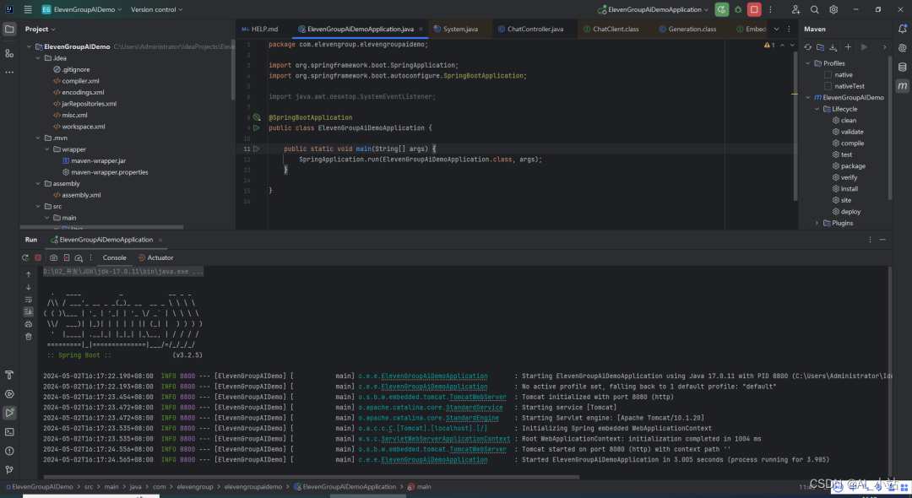The width and height of the screenshot is (912, 498).
Task: Open the Notifications bell
Action: [903, 29]
